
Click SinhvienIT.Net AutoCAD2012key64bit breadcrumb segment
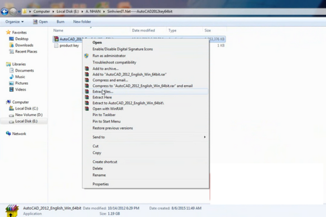[x=140, y=11]
